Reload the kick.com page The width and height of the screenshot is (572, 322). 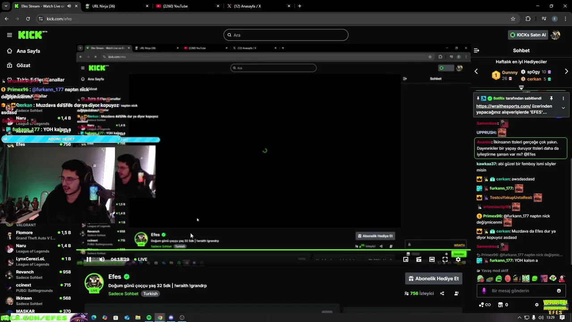pos(28,19)
